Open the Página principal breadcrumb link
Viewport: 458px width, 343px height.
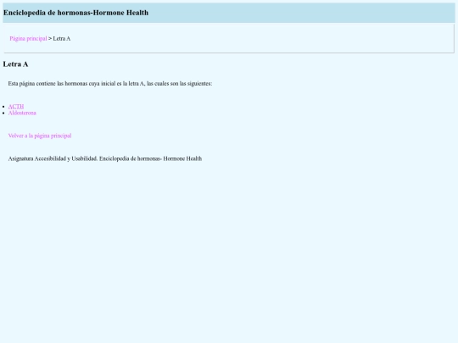(28, 38)
